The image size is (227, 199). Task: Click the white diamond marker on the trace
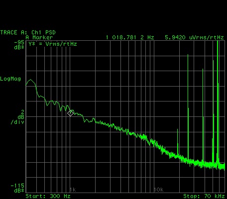(71, 113)
